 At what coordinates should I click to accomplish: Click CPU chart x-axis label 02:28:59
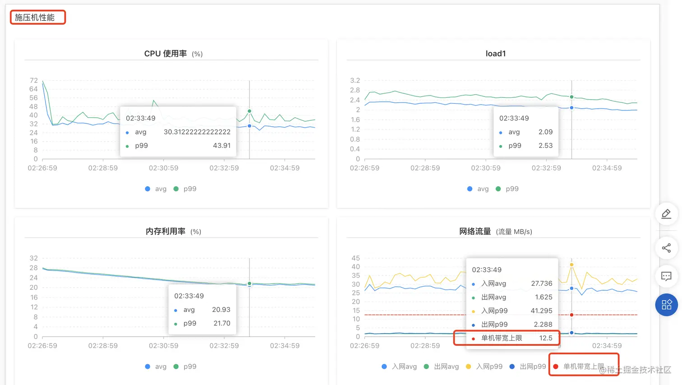click(103, 168)
